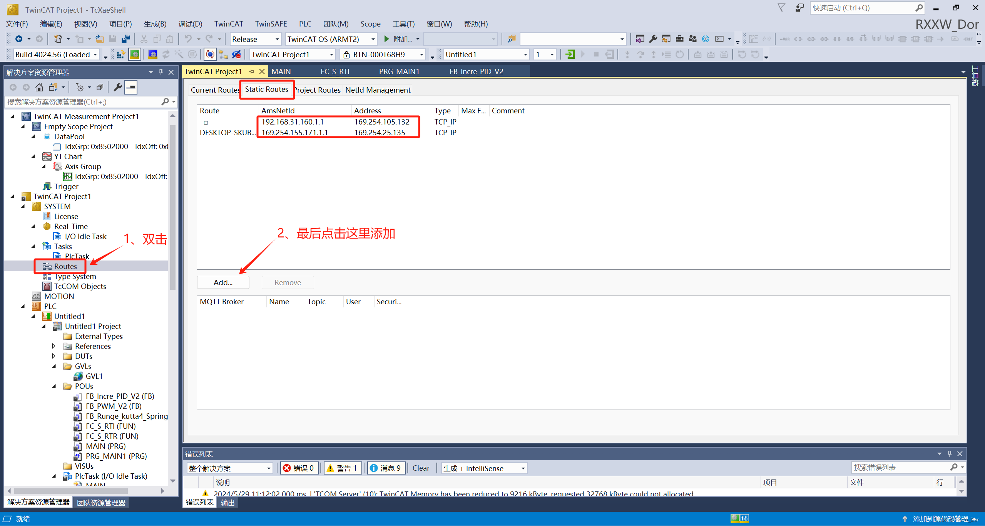Click Collapse All icon in Solution Explorer
Screen dimensions: 985x526
(x=100, y=88)
